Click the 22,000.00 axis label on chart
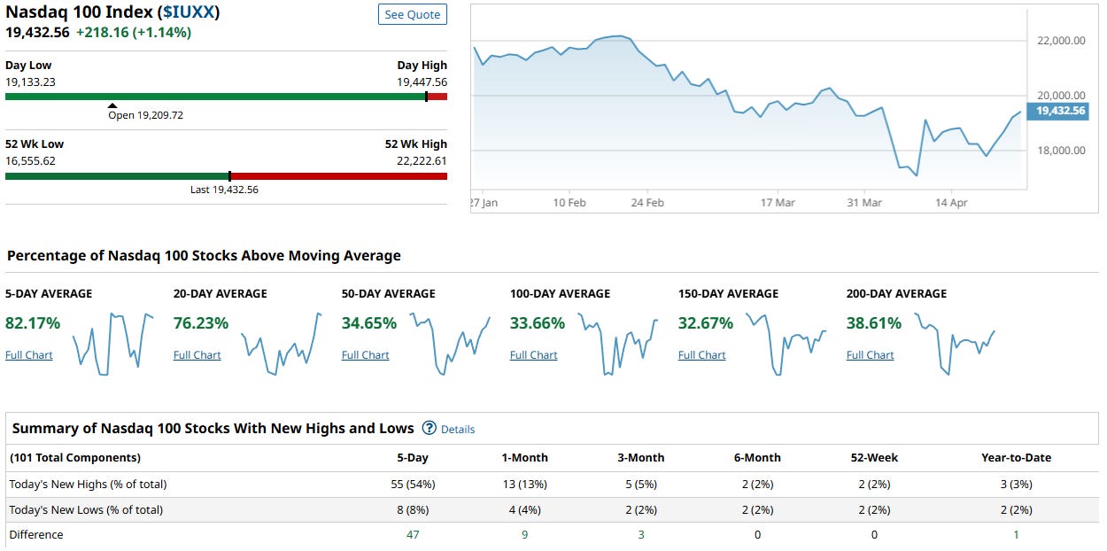 click(x=1061, y=41)
